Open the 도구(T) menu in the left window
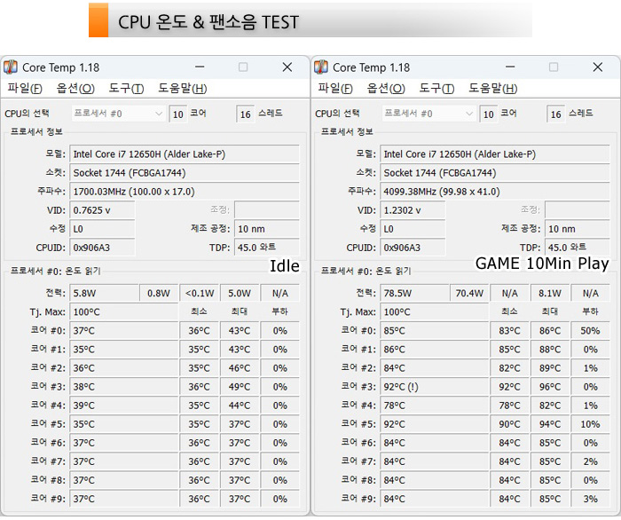 point(126,88)
